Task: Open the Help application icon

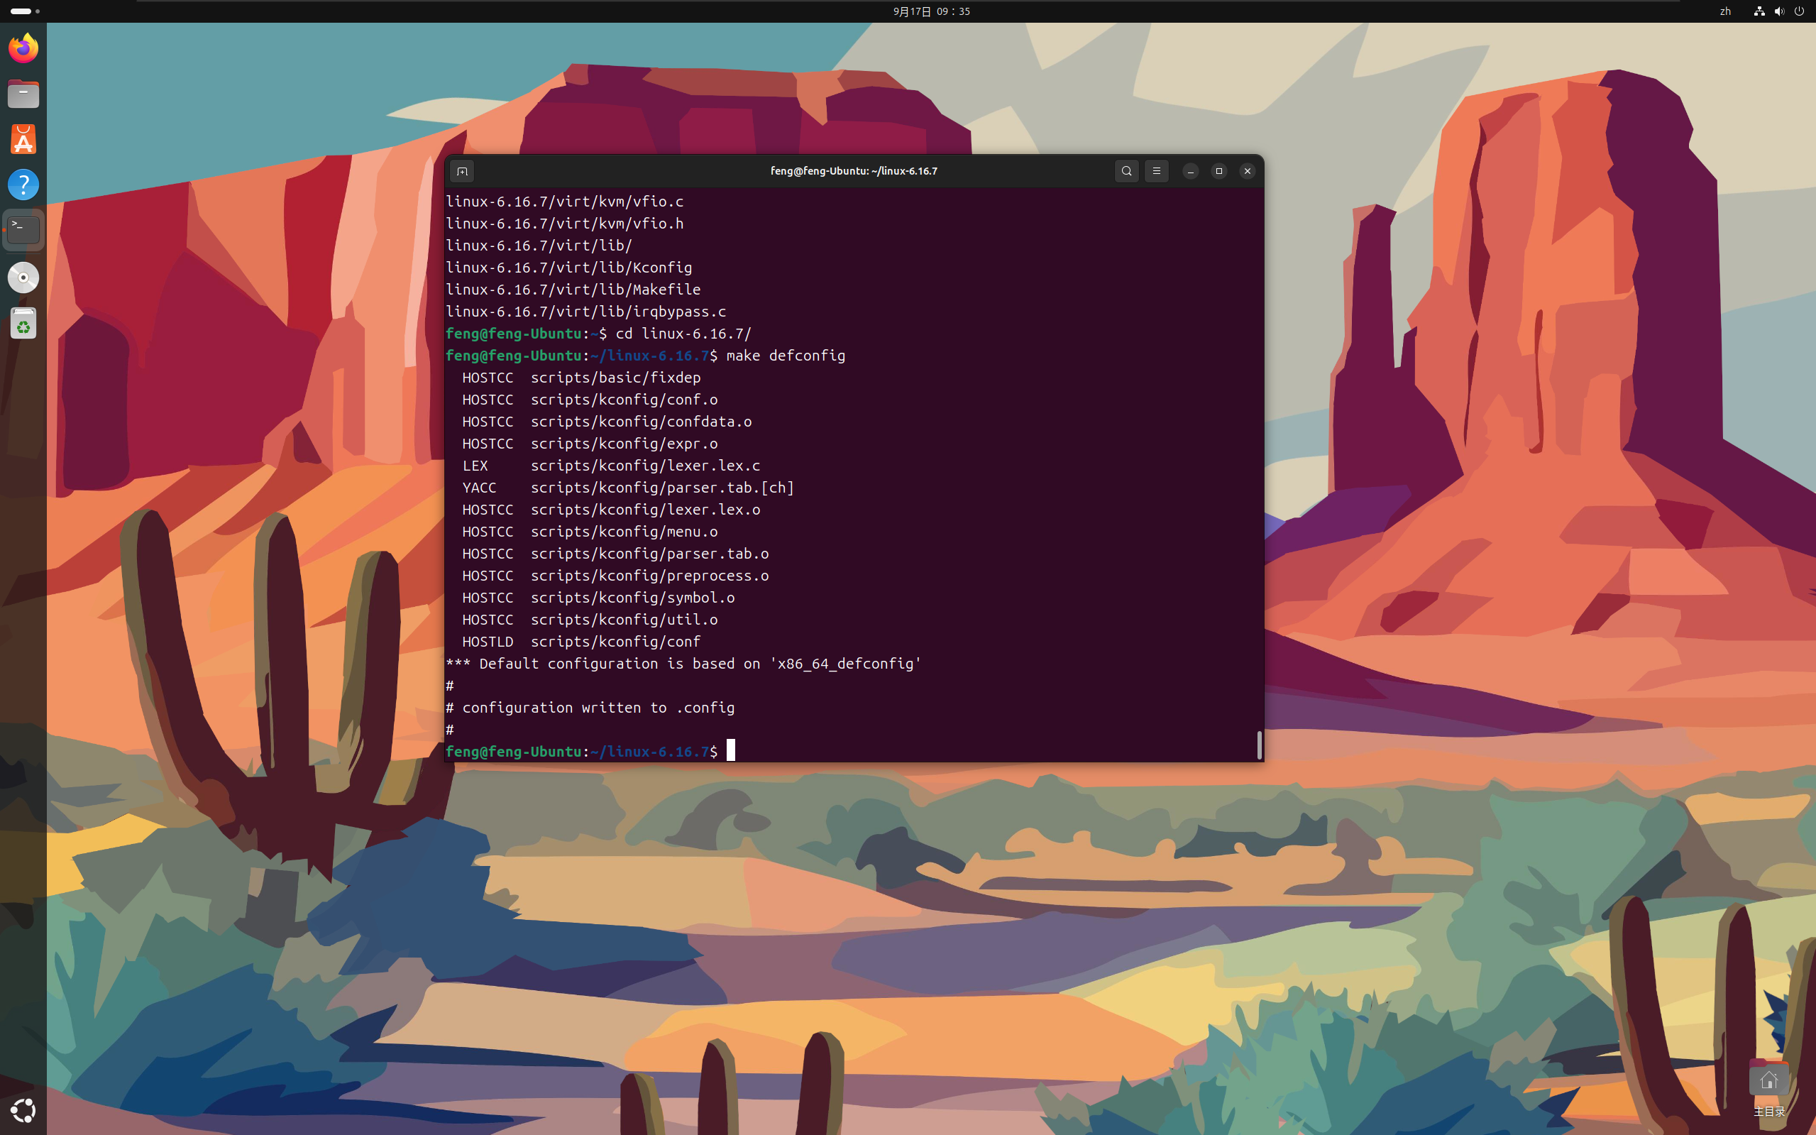Action: [x=23, y=185]
